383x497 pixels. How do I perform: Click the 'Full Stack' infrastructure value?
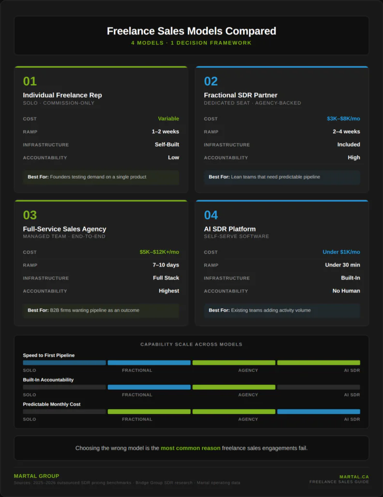coord(166,278)
